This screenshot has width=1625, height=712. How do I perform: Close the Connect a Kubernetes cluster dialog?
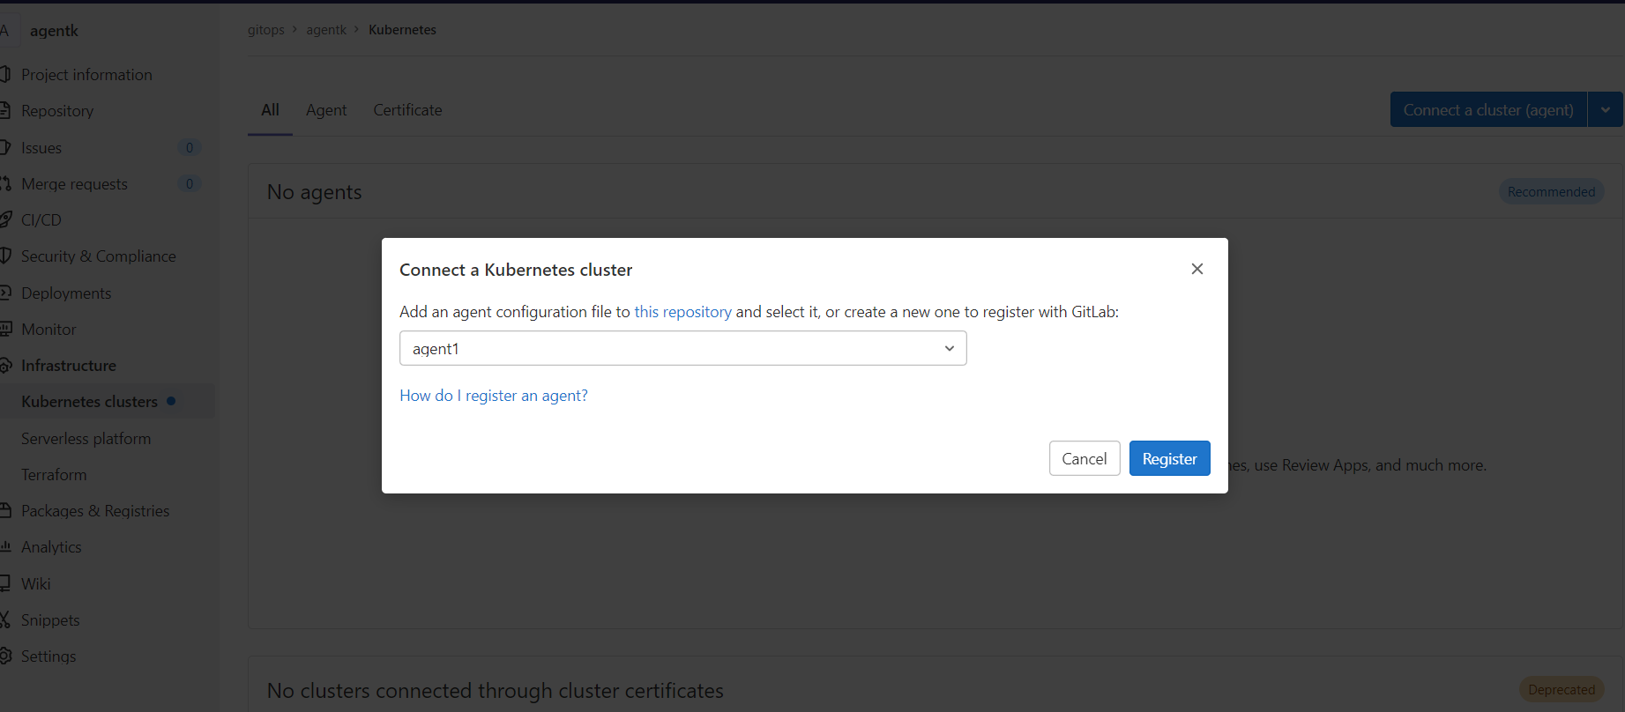(x=1196, y=269)
